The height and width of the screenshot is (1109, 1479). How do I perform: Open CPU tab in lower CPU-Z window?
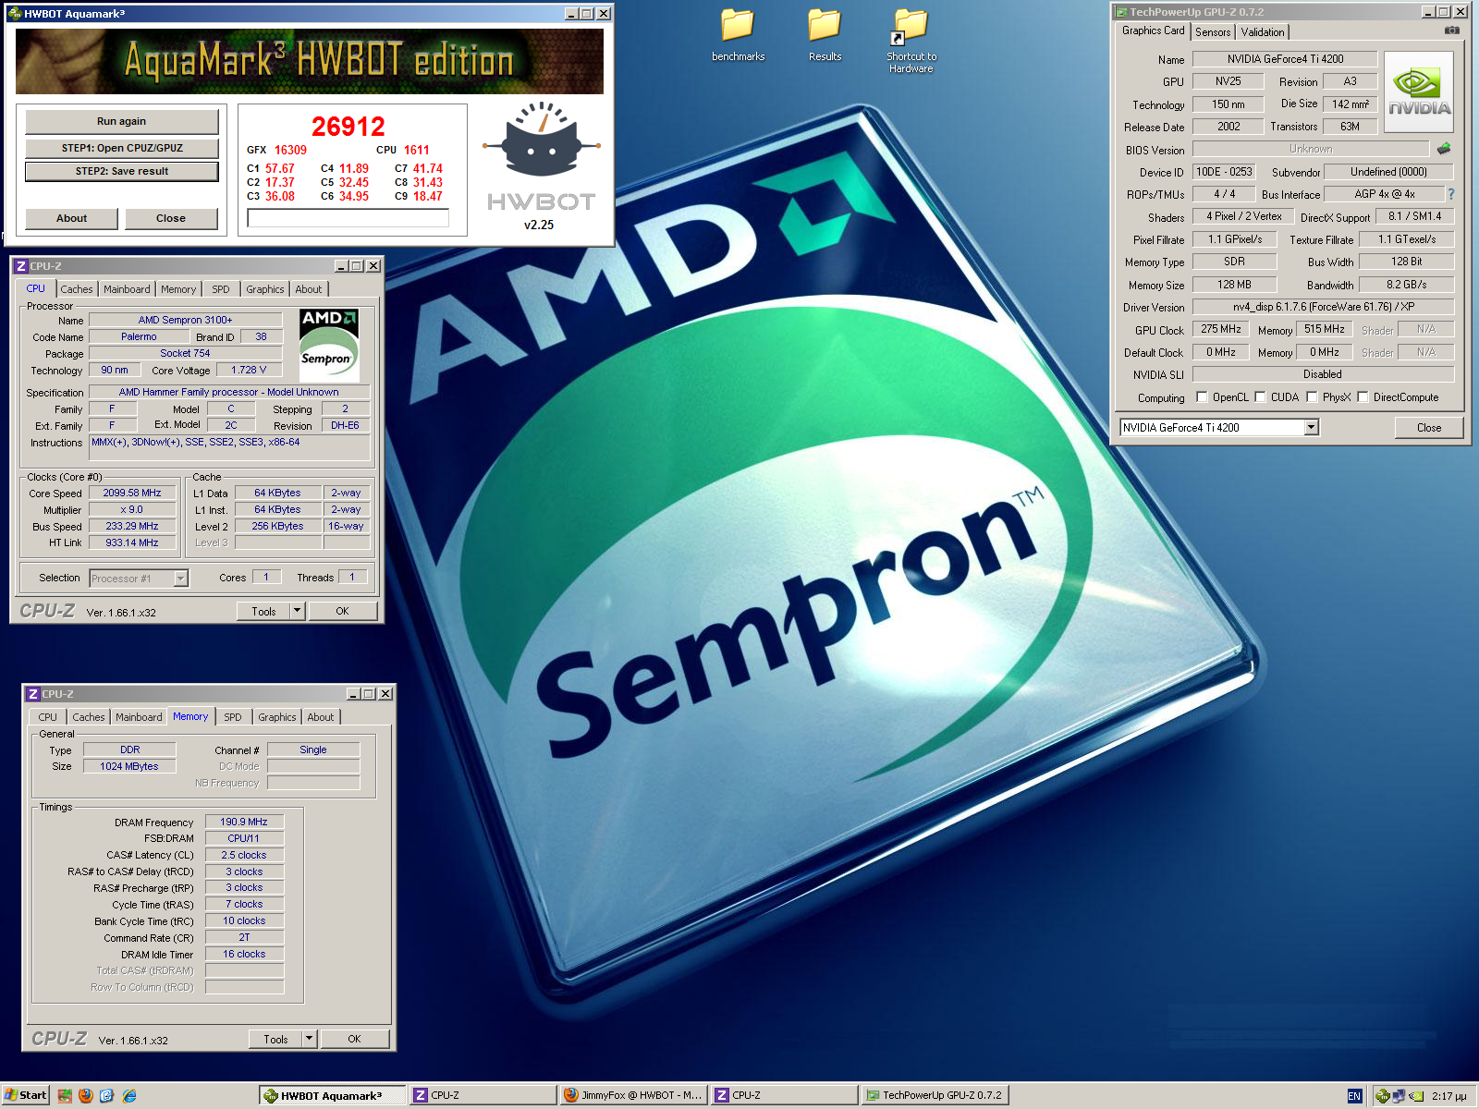coord(47,717)
